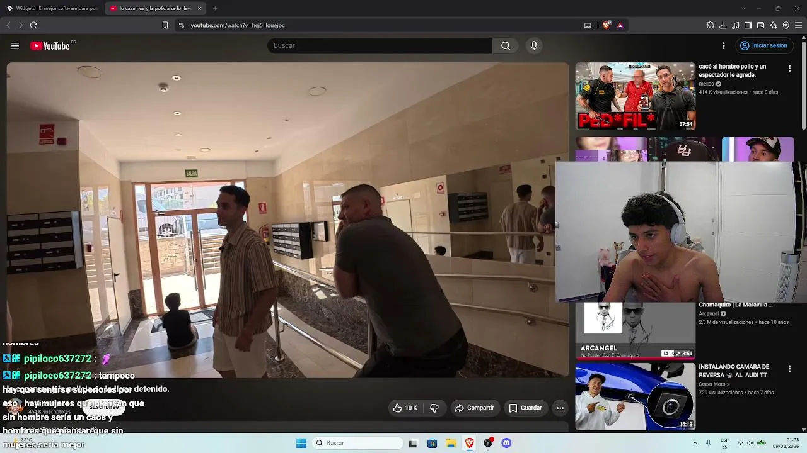Open the Brave Rewards triangle icon
807x453 pixels.
[x=620, y=25]
